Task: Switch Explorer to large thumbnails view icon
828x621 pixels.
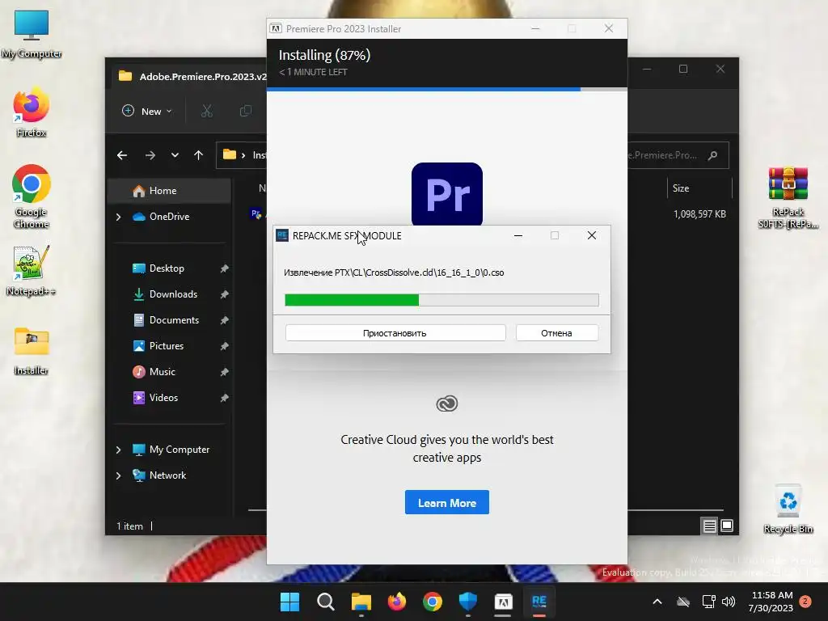Action: (x=727, y=526)
